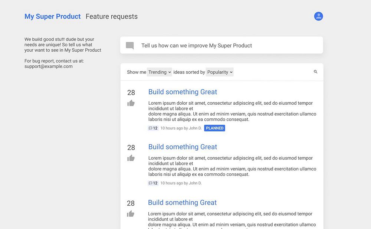371x229 pixels.
Task: Open the Popularity sort dropdown
Action: [x=220, y=72]
